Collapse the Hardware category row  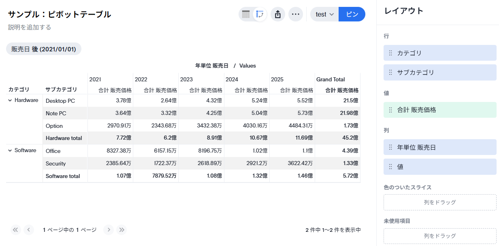click(x=10, y=100)
